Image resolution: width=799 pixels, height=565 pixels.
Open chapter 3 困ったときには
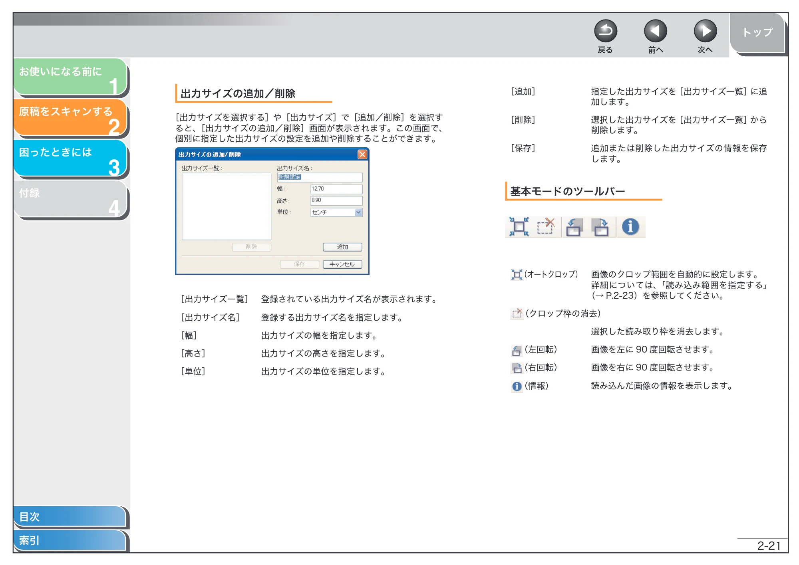(70, 158)
